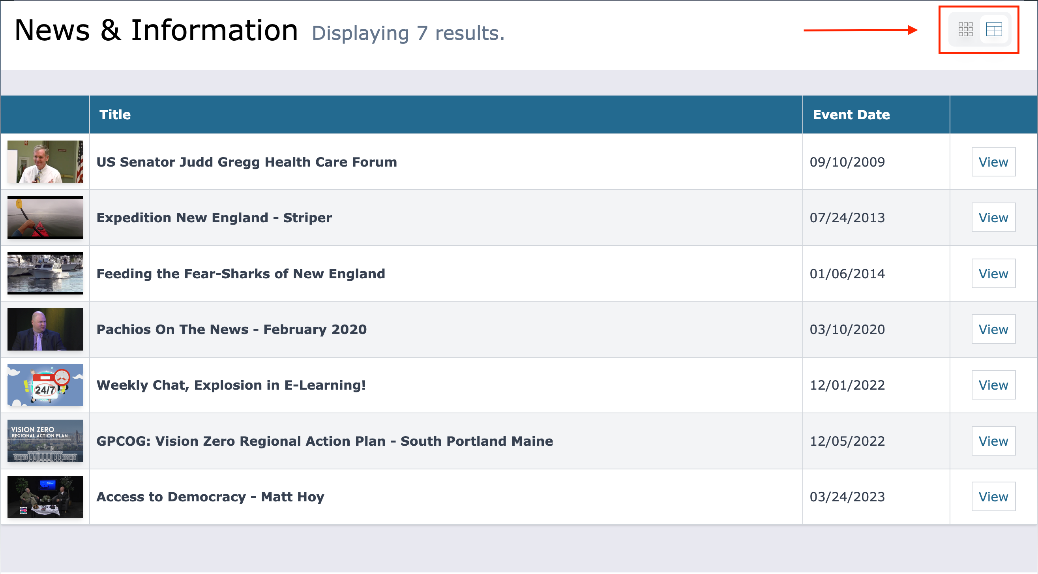Open the Weekly Chat, Explosion in E-Learning title
This screenshot has height=574, width=1038.
[231, 385]
